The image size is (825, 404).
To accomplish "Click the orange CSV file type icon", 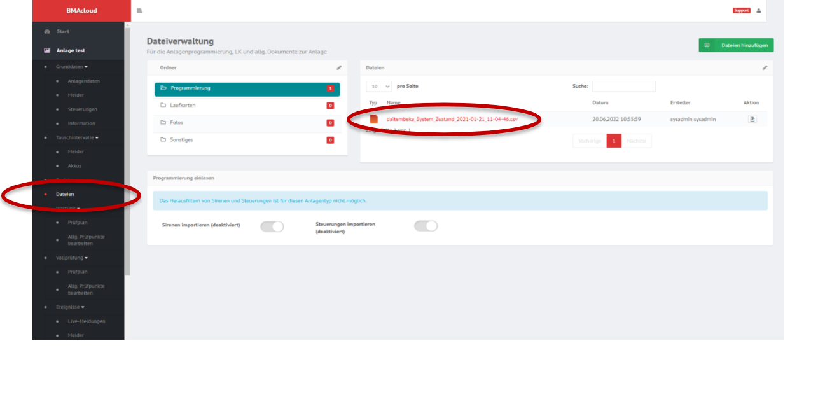I will pyautogui.click(x=374, y=119).
